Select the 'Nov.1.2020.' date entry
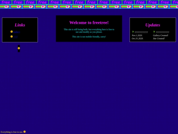Image resolution: width=178 pixels, height=134 pixels. pyautogui.click(x=137, y=35)
